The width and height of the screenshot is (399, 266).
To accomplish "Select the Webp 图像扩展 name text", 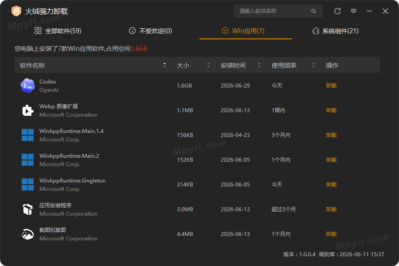I will coord(58,106).
